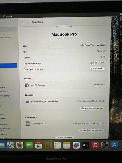122x163 pixels.
Task: Click MacBook Pro laptop image at top
Action: pyautogui.click(x=64, y=26)
